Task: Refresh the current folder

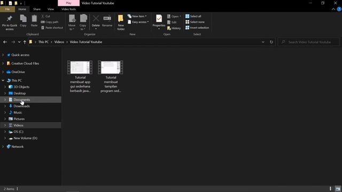Action: click(x=271, y=42)
